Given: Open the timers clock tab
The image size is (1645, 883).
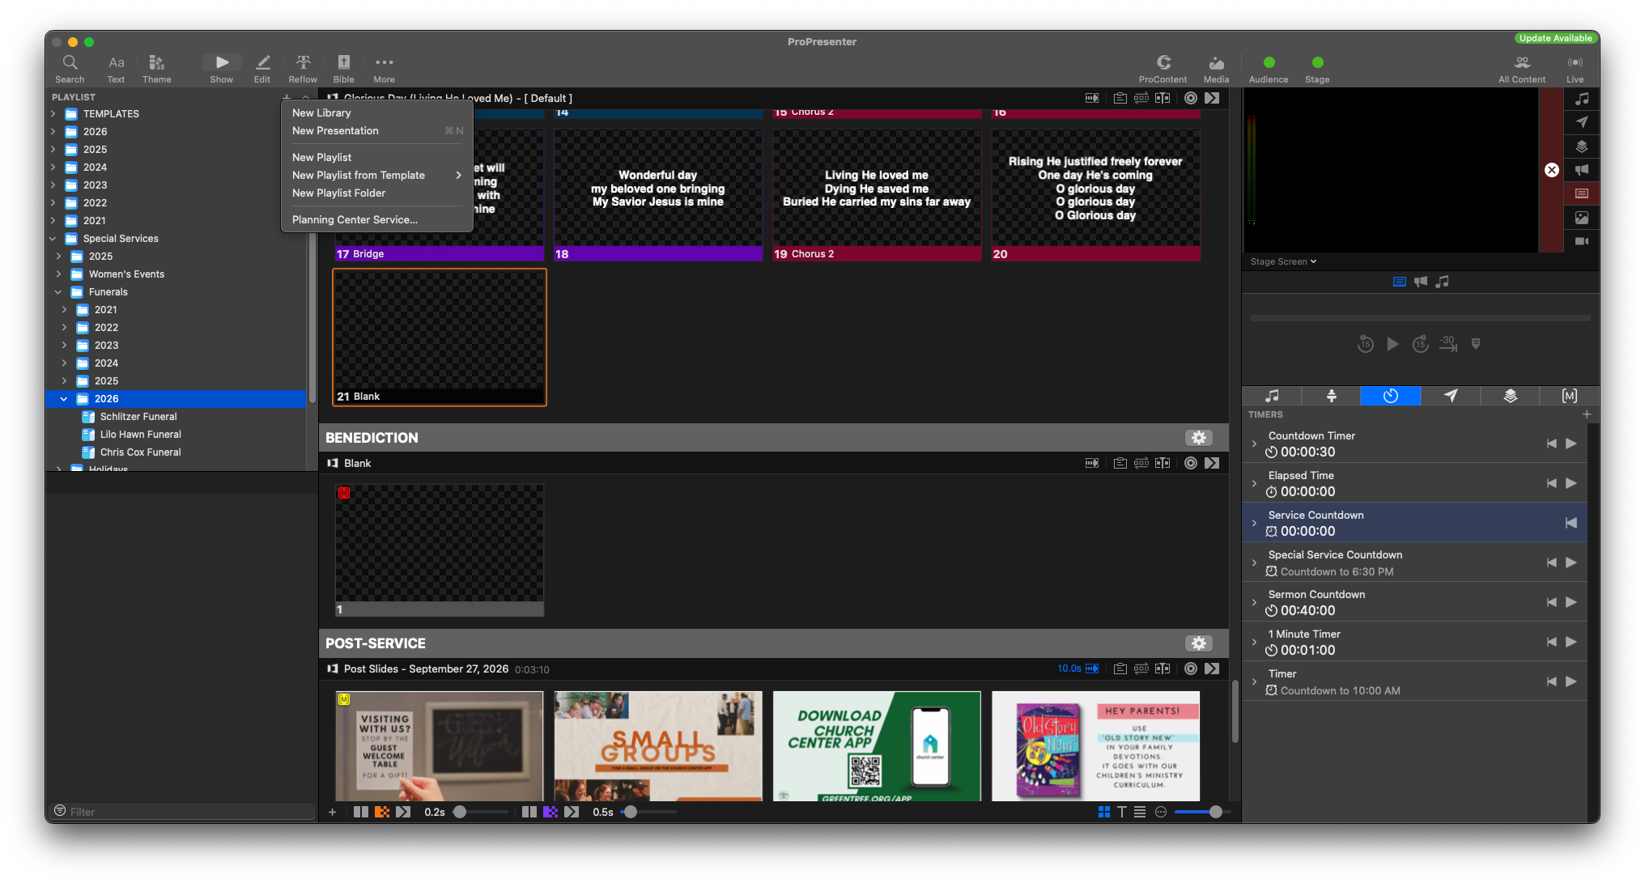Looking at the screenshot, I should (x=1391, y=396).
